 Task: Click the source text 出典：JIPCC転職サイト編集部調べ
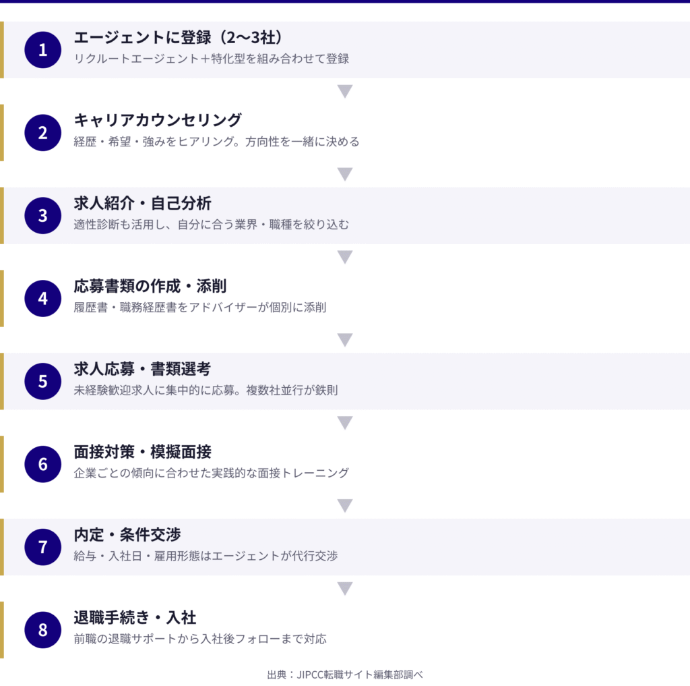345,674
